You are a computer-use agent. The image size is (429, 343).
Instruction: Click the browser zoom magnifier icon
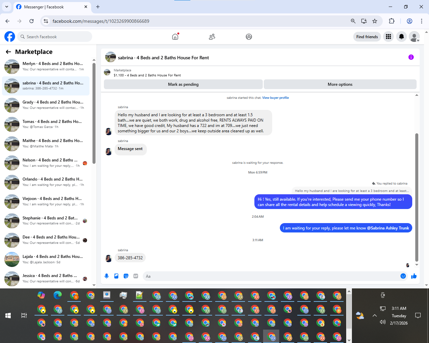coord(353,21)
